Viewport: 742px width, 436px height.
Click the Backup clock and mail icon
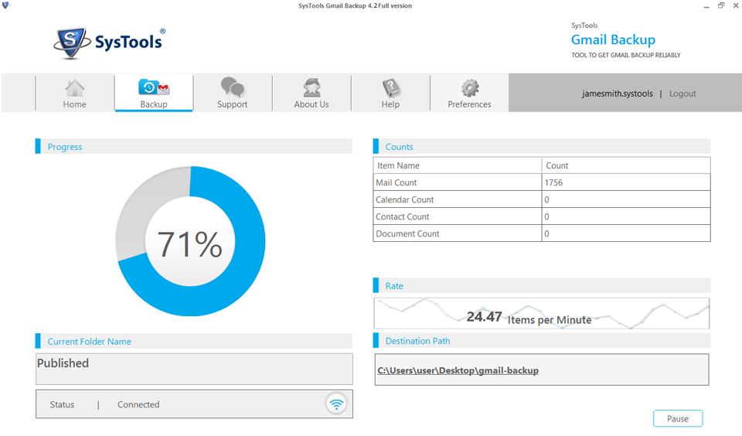(154, 87)
